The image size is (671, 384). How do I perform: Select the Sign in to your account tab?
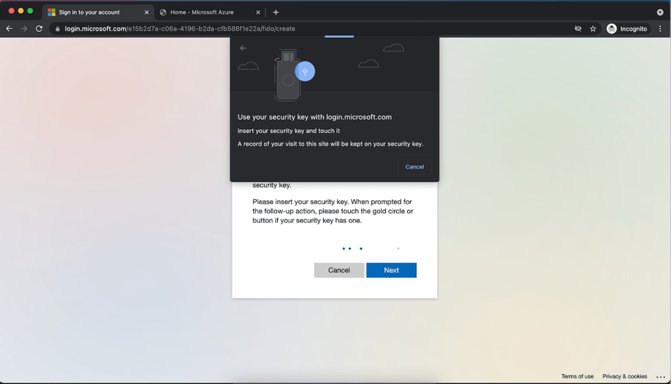[89, 12]
